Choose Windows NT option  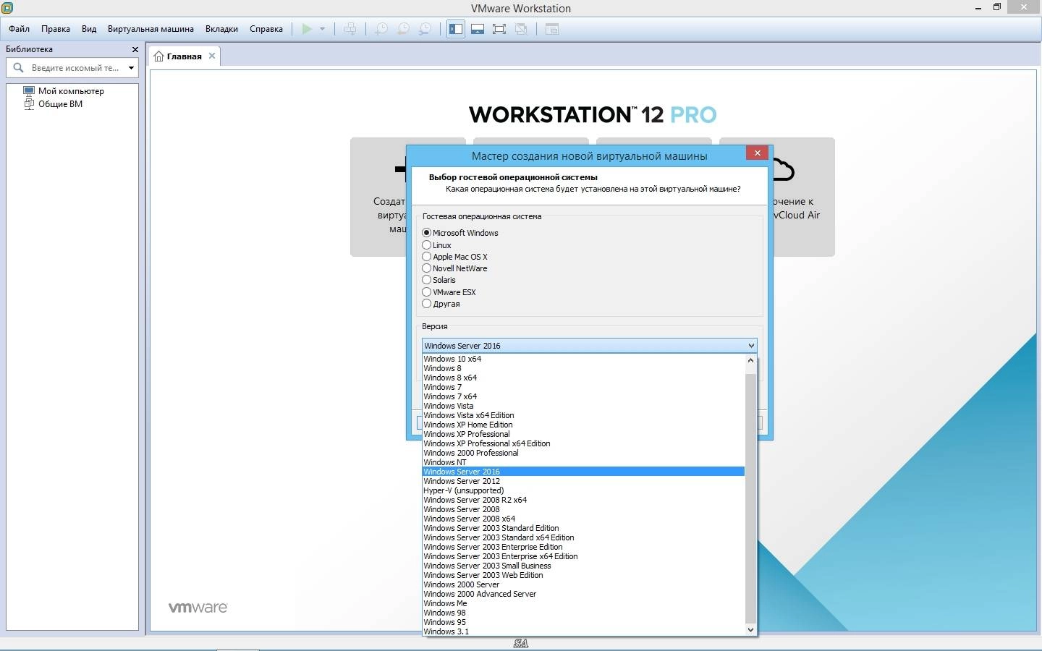[x=583, y=462]
